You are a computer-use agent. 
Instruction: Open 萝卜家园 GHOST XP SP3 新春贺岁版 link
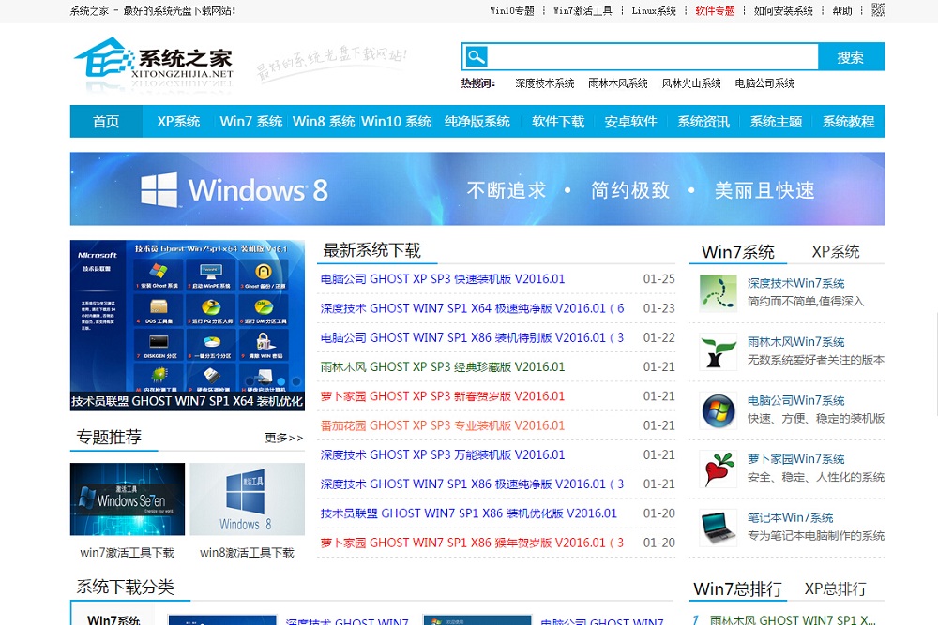[x=442, y=396]
